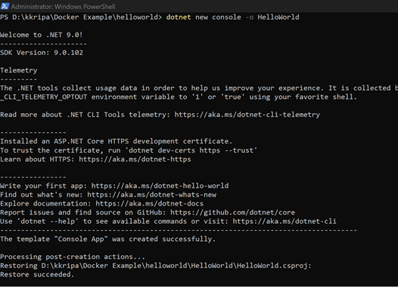This screenshot has height=287, width=398.
Task: Open the aka.ms/dotnet-cli link
Action: 285,221
